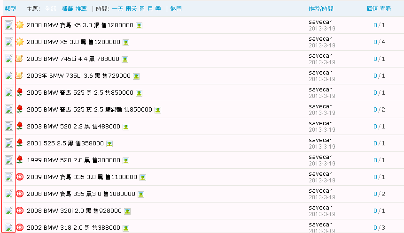Image resolution: width=404 pixels, height=233 pixels.
Task: Open thread 2009 BMW 寶馬 335 3.0 黑 售1180000
Action: coord(82,177)
